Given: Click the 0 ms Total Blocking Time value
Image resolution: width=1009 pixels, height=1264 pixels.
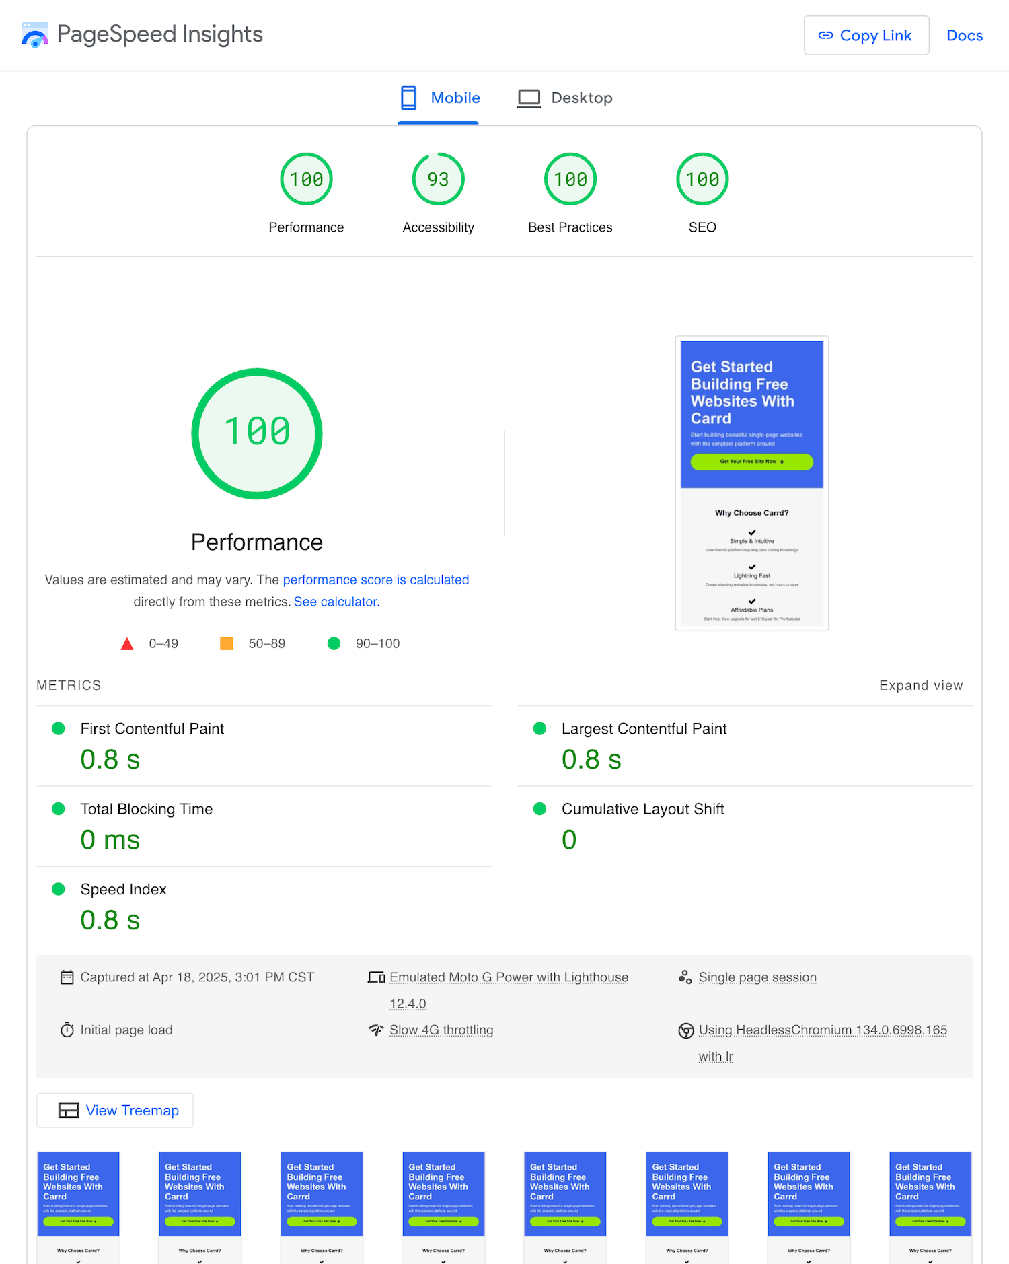Looking at the screenshot, I should point(110,840).
